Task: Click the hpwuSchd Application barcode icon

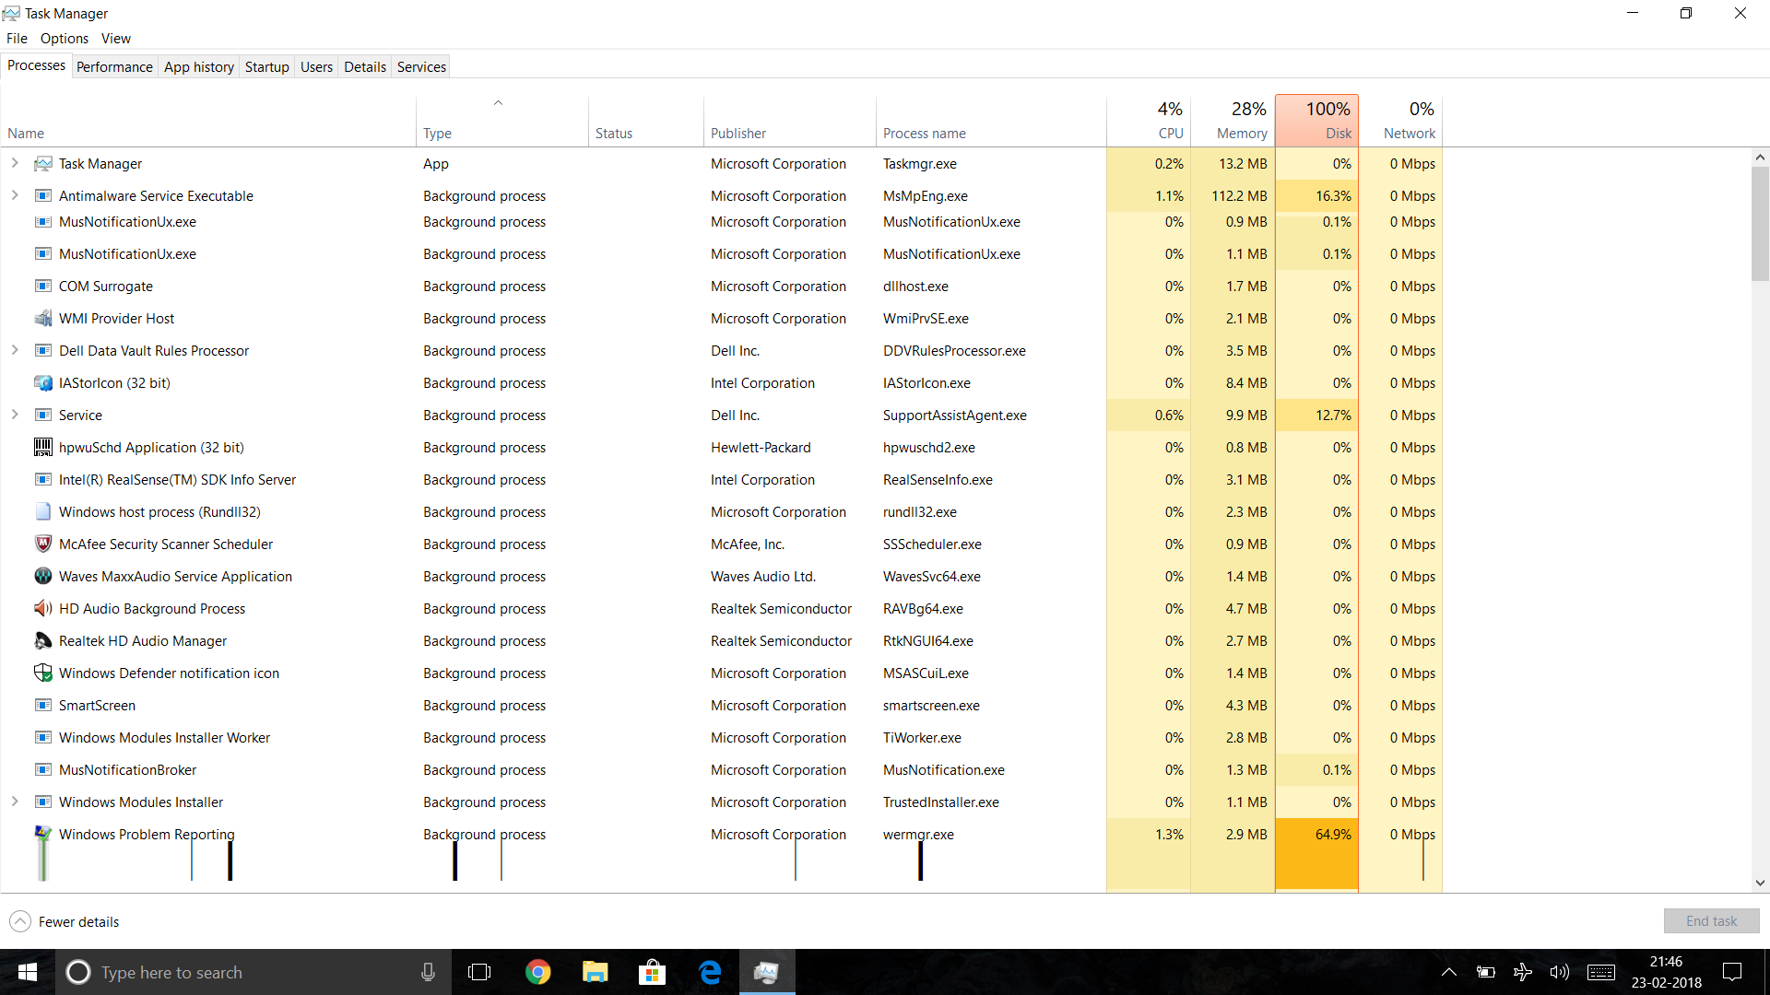Action: coord(42,447)
